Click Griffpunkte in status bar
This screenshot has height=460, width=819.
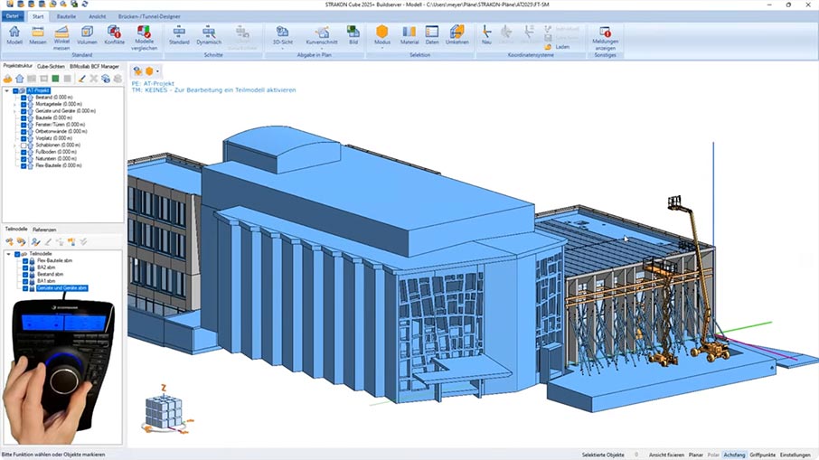[763, 455]
